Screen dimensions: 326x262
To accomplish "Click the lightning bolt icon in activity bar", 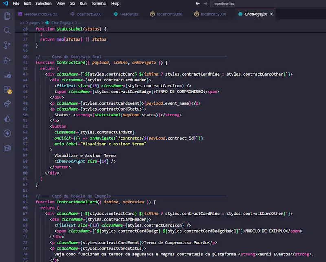I will [7, 133].
